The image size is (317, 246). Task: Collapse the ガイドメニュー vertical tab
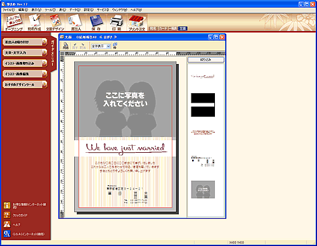(53, 53)
